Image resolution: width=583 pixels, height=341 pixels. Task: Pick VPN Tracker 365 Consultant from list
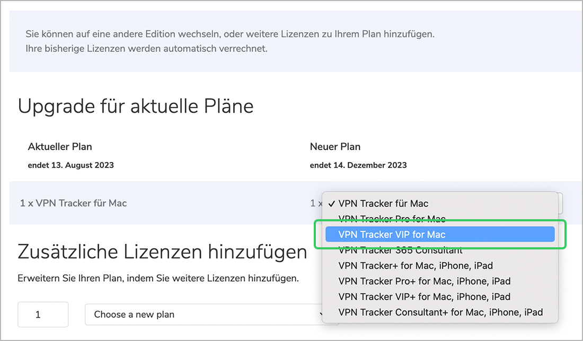400,250
